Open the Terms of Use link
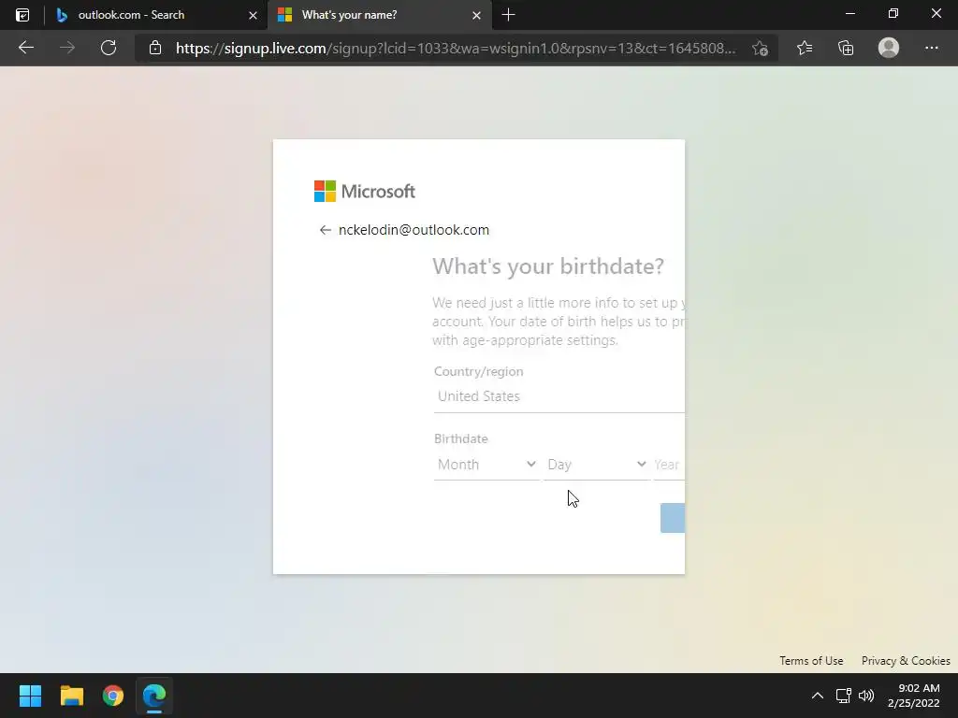Viewport: 958px width, 718px height. click(811, 661)
